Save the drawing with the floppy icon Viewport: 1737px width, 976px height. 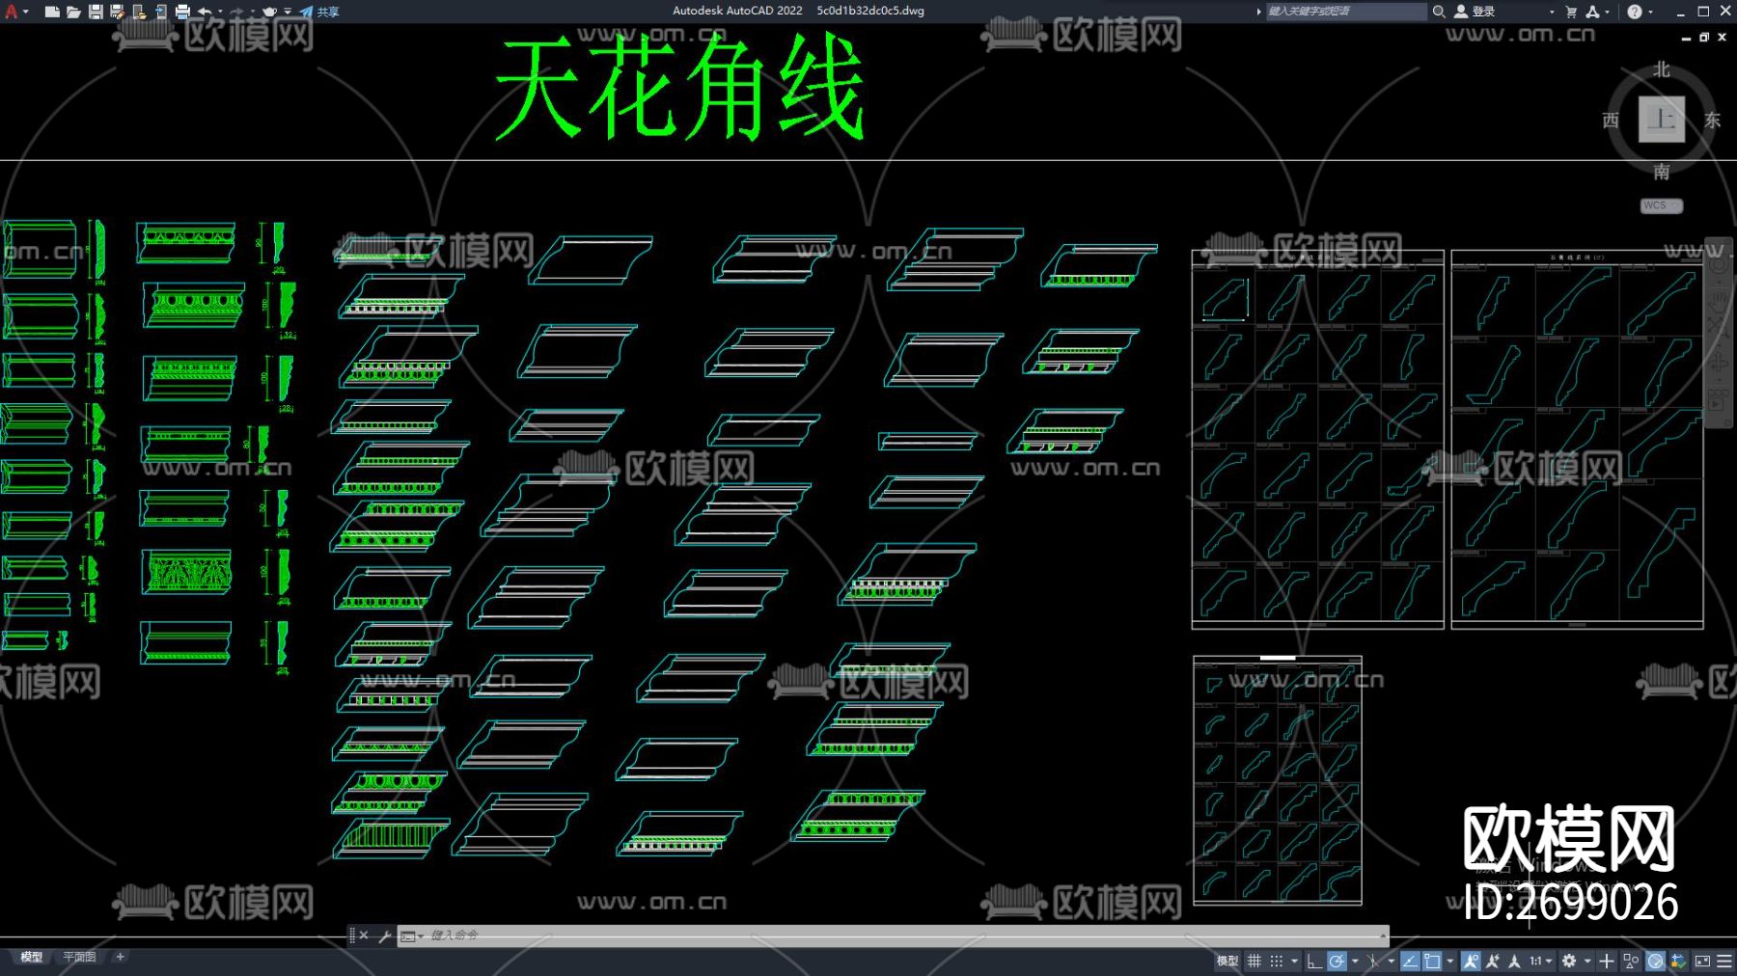tap(96, 12)
